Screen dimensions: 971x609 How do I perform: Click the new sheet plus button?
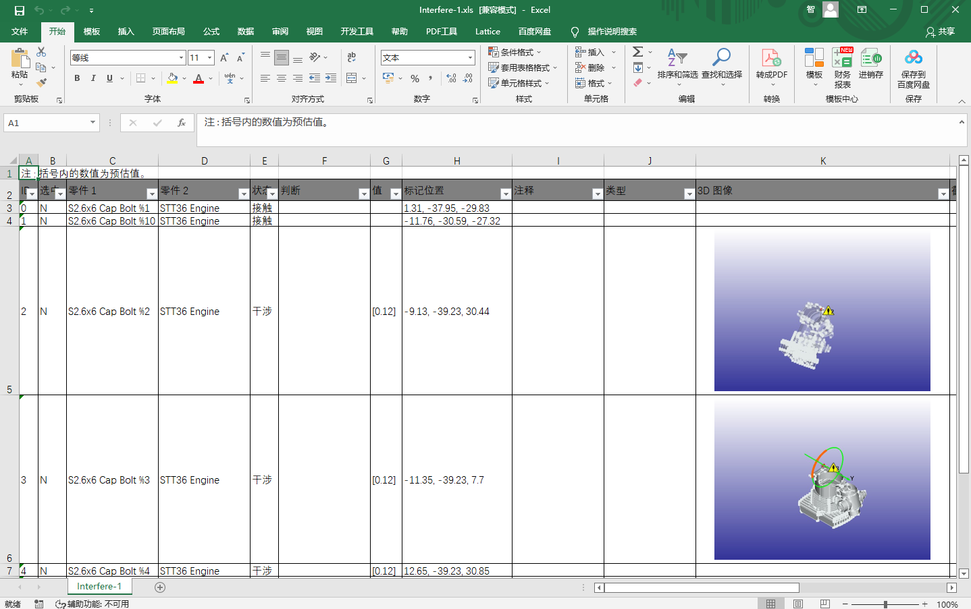tap(160, 587)
